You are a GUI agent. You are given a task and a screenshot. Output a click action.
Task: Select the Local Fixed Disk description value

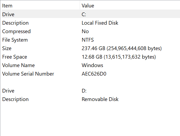tap(100, 23)
